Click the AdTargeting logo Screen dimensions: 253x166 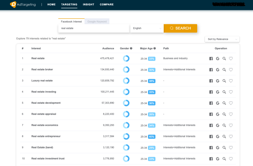[x=23, y=4]
